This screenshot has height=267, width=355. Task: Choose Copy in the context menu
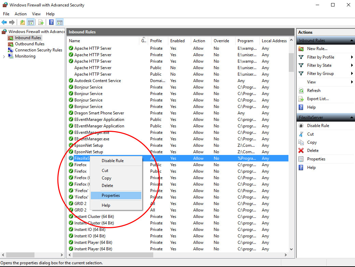click(116, 178)
